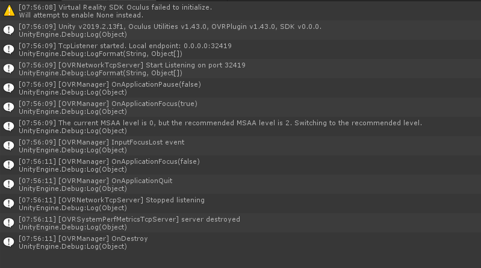This screenshot has height=268, width=481.
Task: Select the OVRSystemPerfMetricsTcpServer server destroyed entry
Action: (x=241, y=223)
